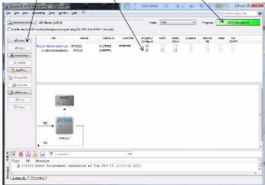Screen dimensions: 265x185
Task: Open the Window menu
Action: tap(63, 13)
